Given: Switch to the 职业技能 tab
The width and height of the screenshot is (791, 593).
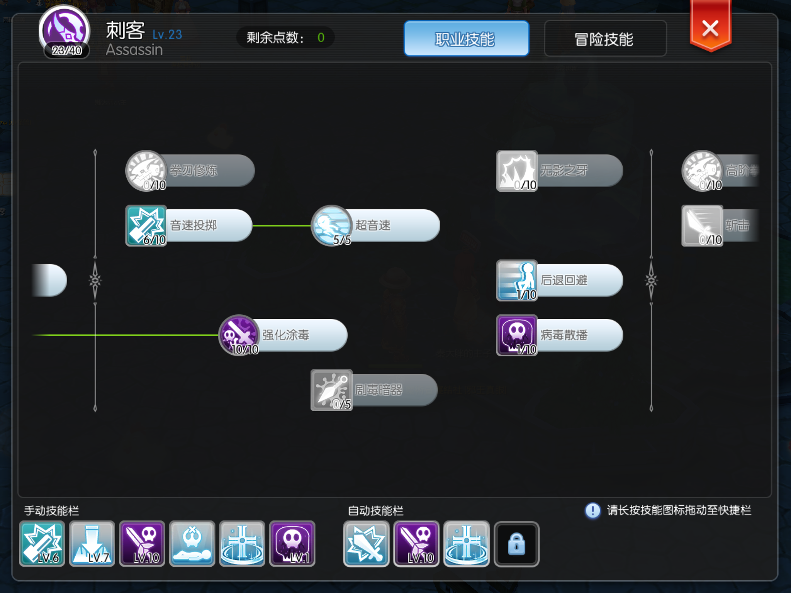Looking at the screenshot, I should coord(466,39).
